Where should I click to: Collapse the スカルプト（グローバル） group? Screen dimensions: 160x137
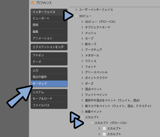(92, 123)
